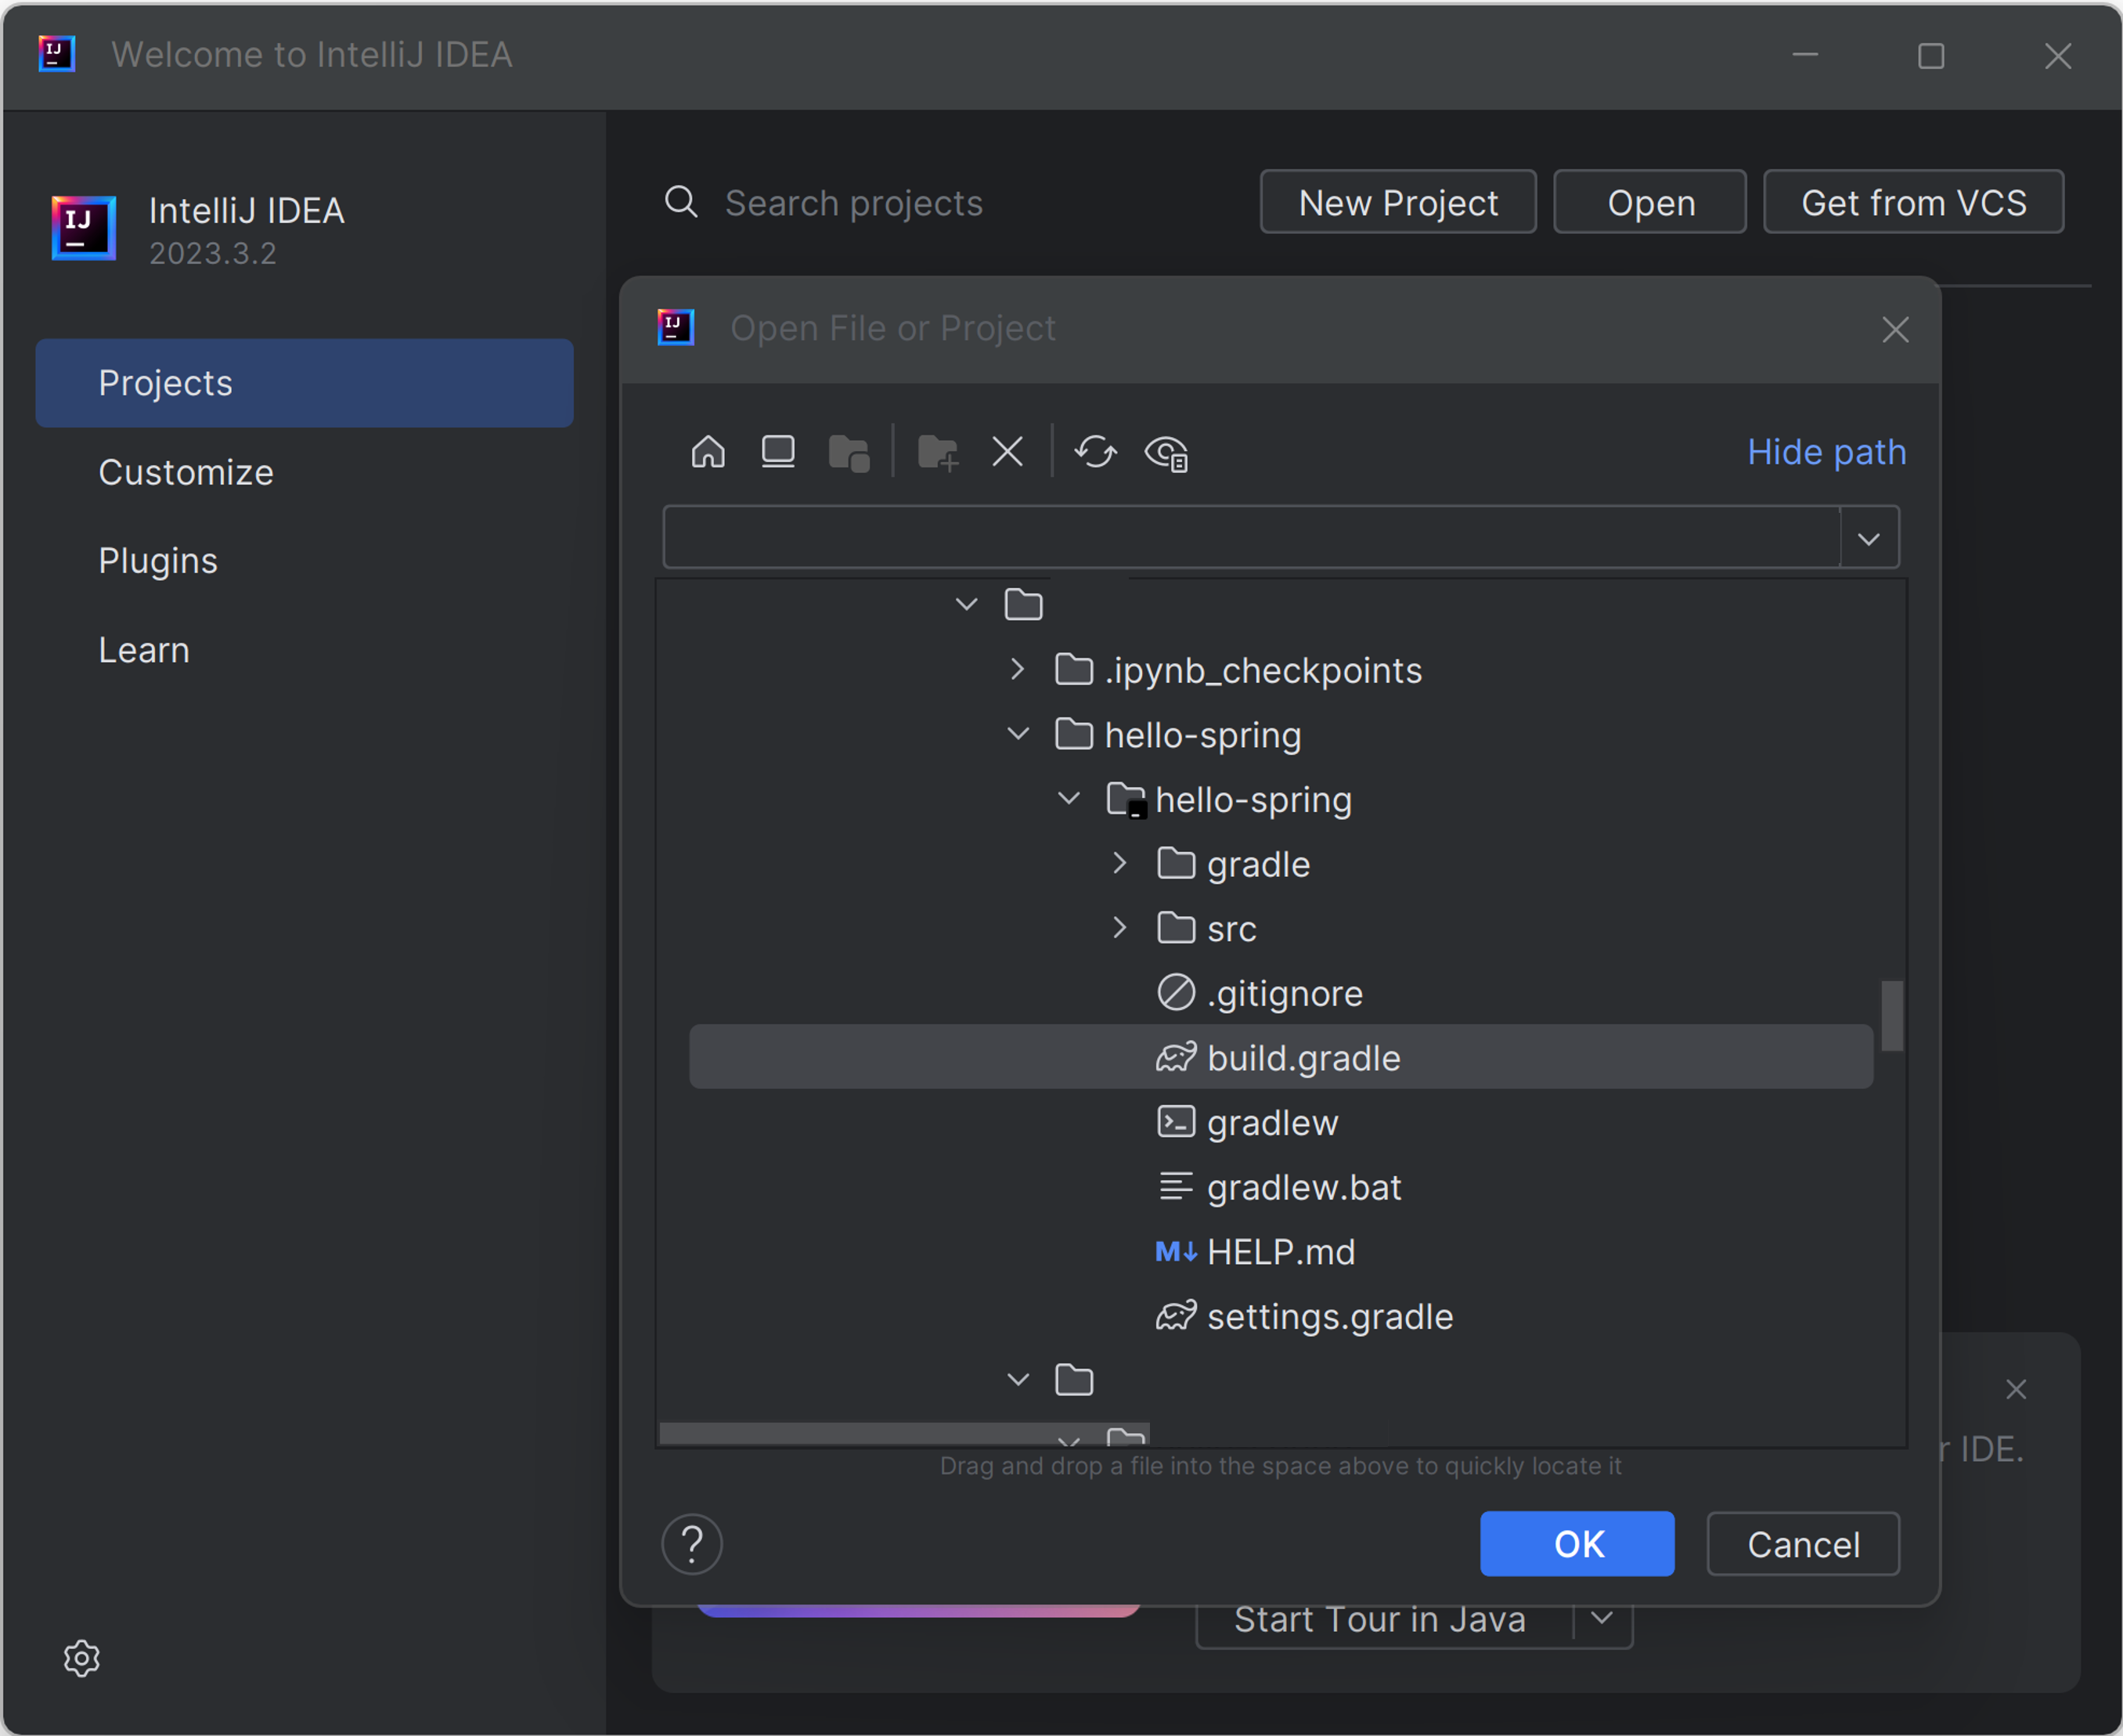Collapse the inner hello-spring folder

click(1069, 799)
